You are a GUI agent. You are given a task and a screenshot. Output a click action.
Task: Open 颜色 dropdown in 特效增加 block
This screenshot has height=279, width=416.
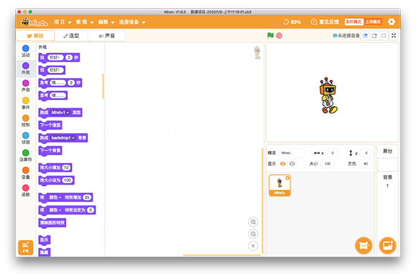click(55, 197)
